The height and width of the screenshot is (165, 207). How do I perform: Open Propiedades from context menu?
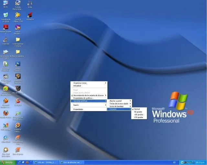coord(89,109)
